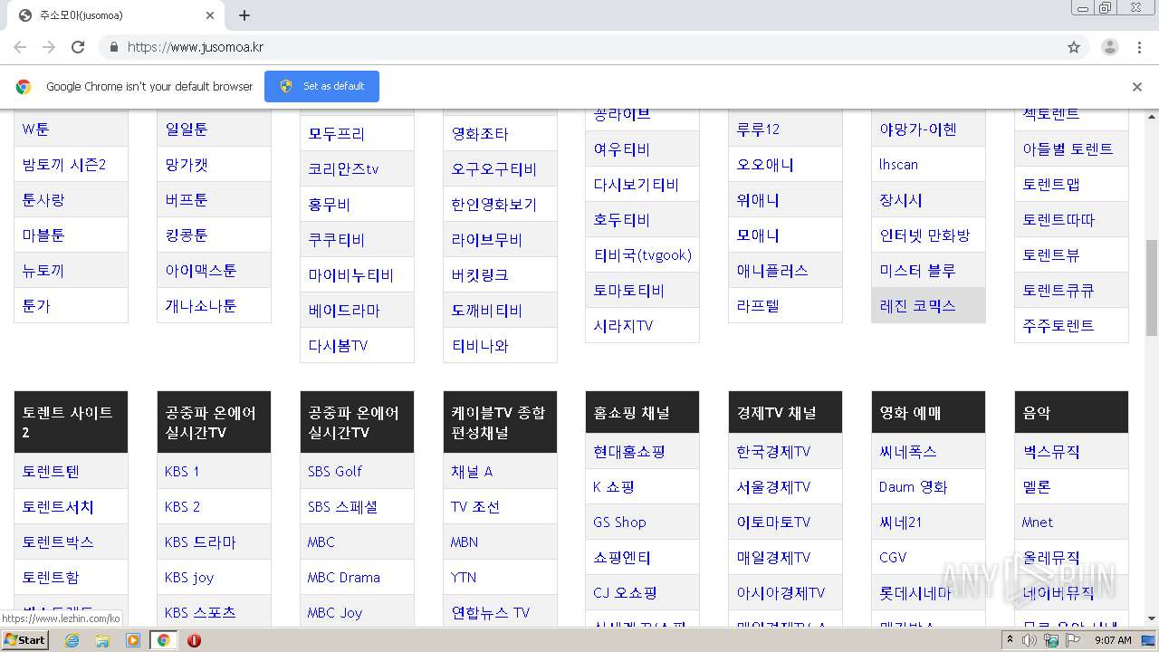Click the 9:07 AM taskbar clock

pos(1113,640)
